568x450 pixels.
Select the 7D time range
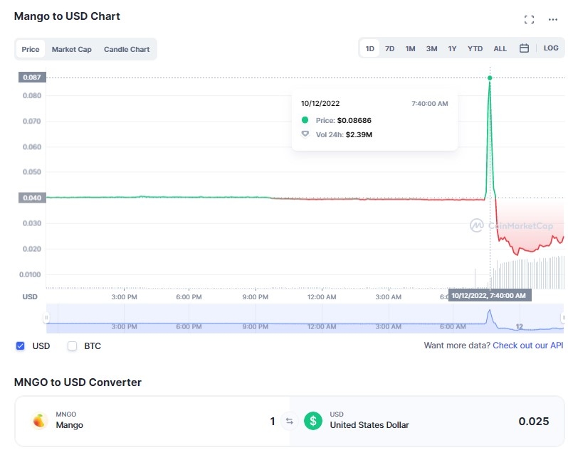(389, 48)
